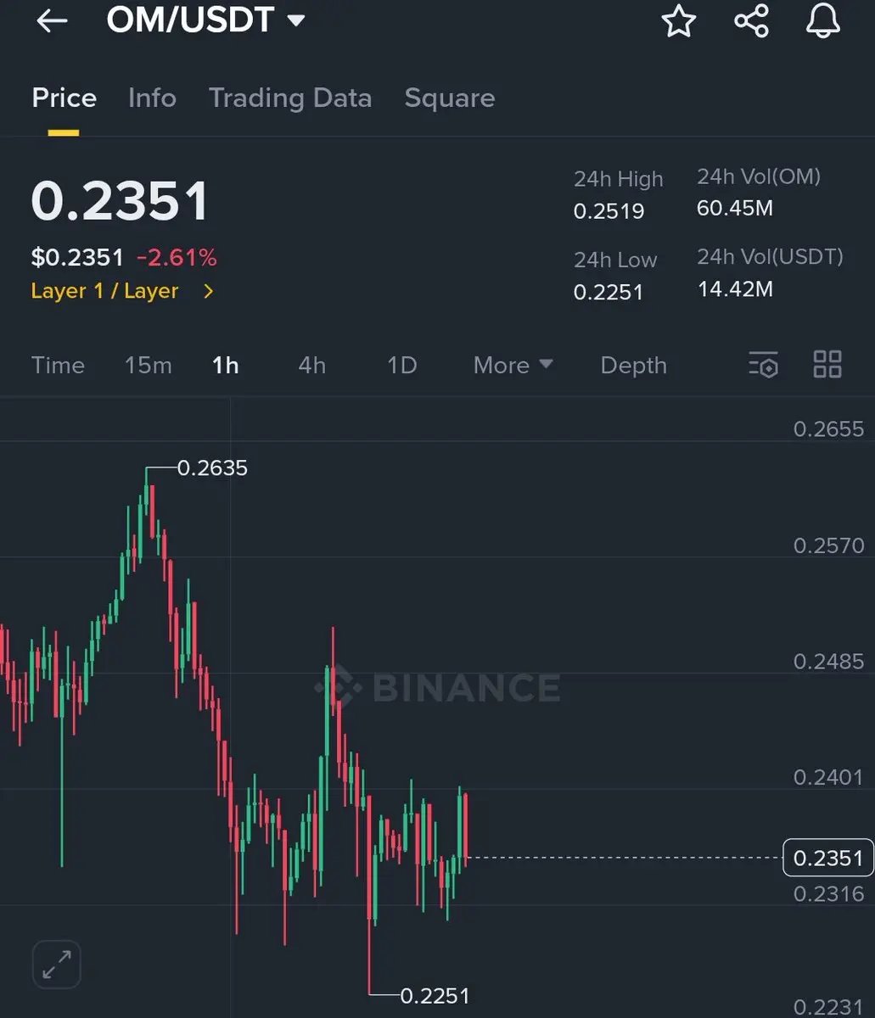Select the 1D interval

[x=402, y=366]
